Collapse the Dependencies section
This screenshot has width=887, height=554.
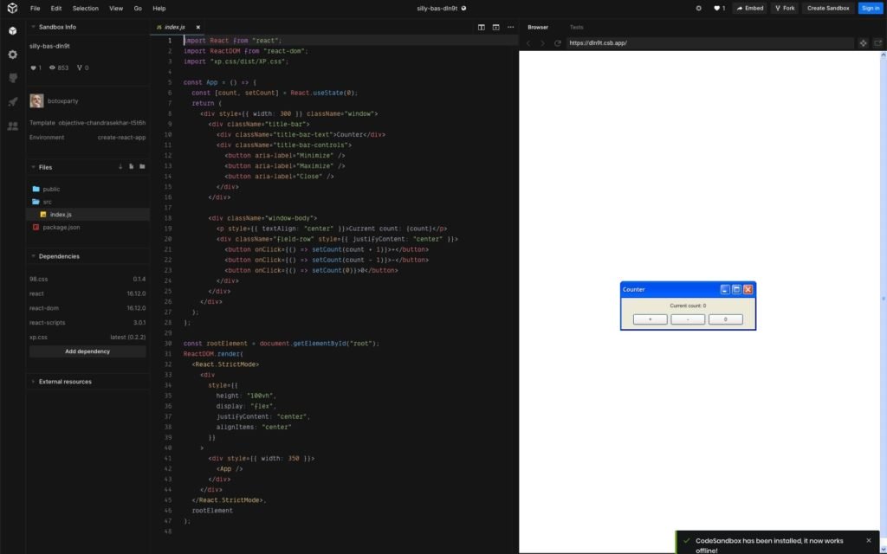pos(34,256)
